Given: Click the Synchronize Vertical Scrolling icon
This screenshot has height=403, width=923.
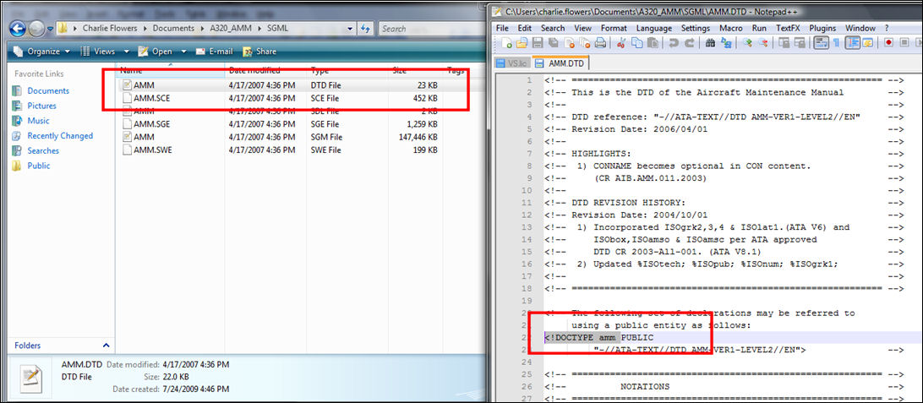Looking at the screenshot, I should click(x=784, y=43).
